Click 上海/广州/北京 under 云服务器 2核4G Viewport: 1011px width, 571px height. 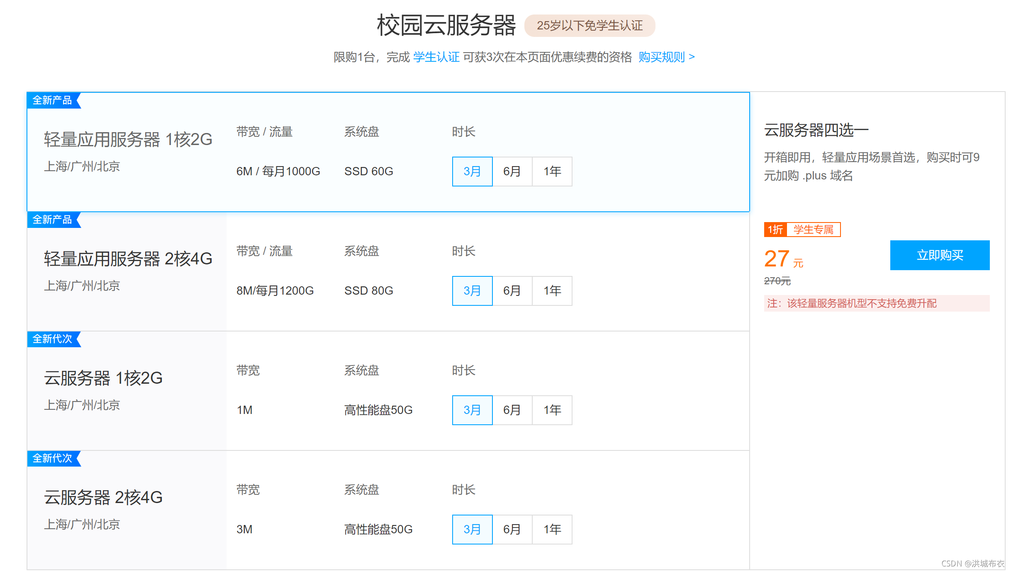(x=82, y=525)
